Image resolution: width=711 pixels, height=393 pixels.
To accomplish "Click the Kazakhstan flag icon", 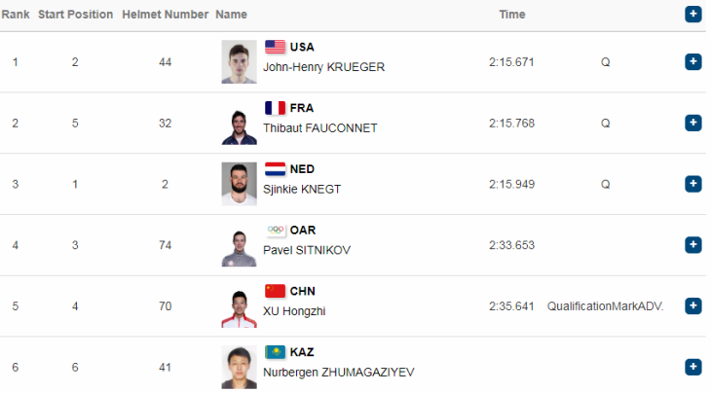I will click(x=275, y=352).
